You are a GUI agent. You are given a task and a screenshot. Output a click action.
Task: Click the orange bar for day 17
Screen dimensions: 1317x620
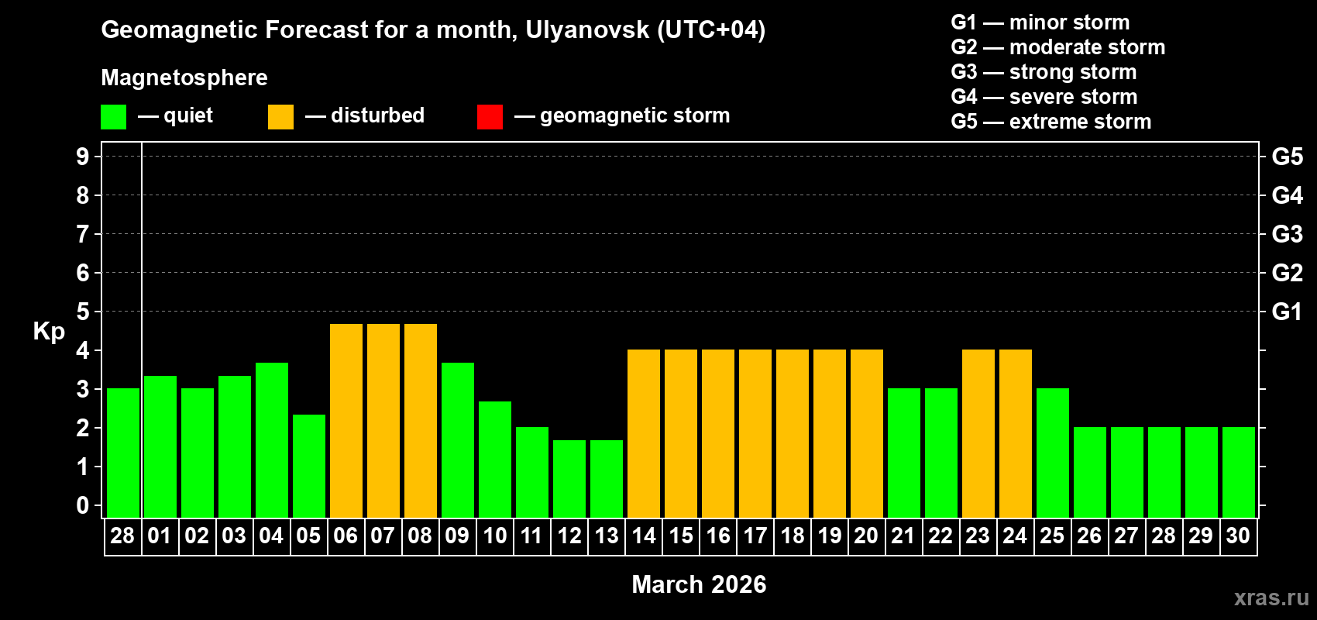coord(755,433)
